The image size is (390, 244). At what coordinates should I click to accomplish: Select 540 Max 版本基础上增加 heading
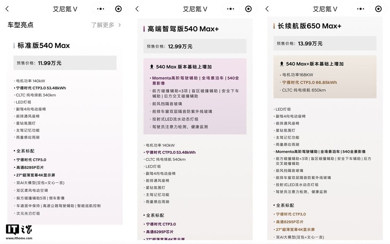pos(184,67)
